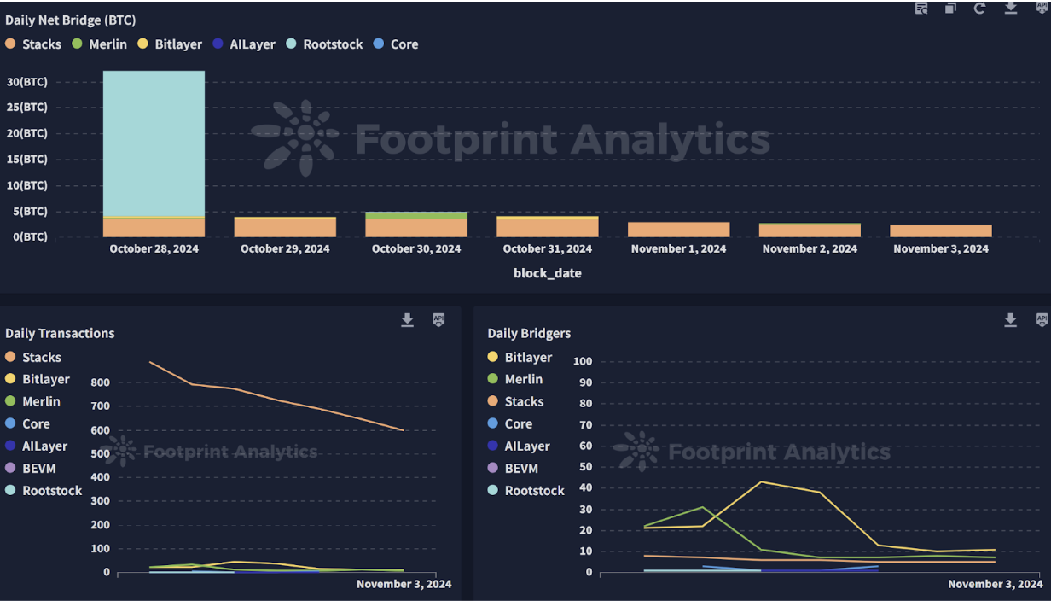Toggle the Rootstock series in Daily Net Bridge legend
Viewport: 1051px width, 601px height.
pyautogui.click(x=324, y=44)
